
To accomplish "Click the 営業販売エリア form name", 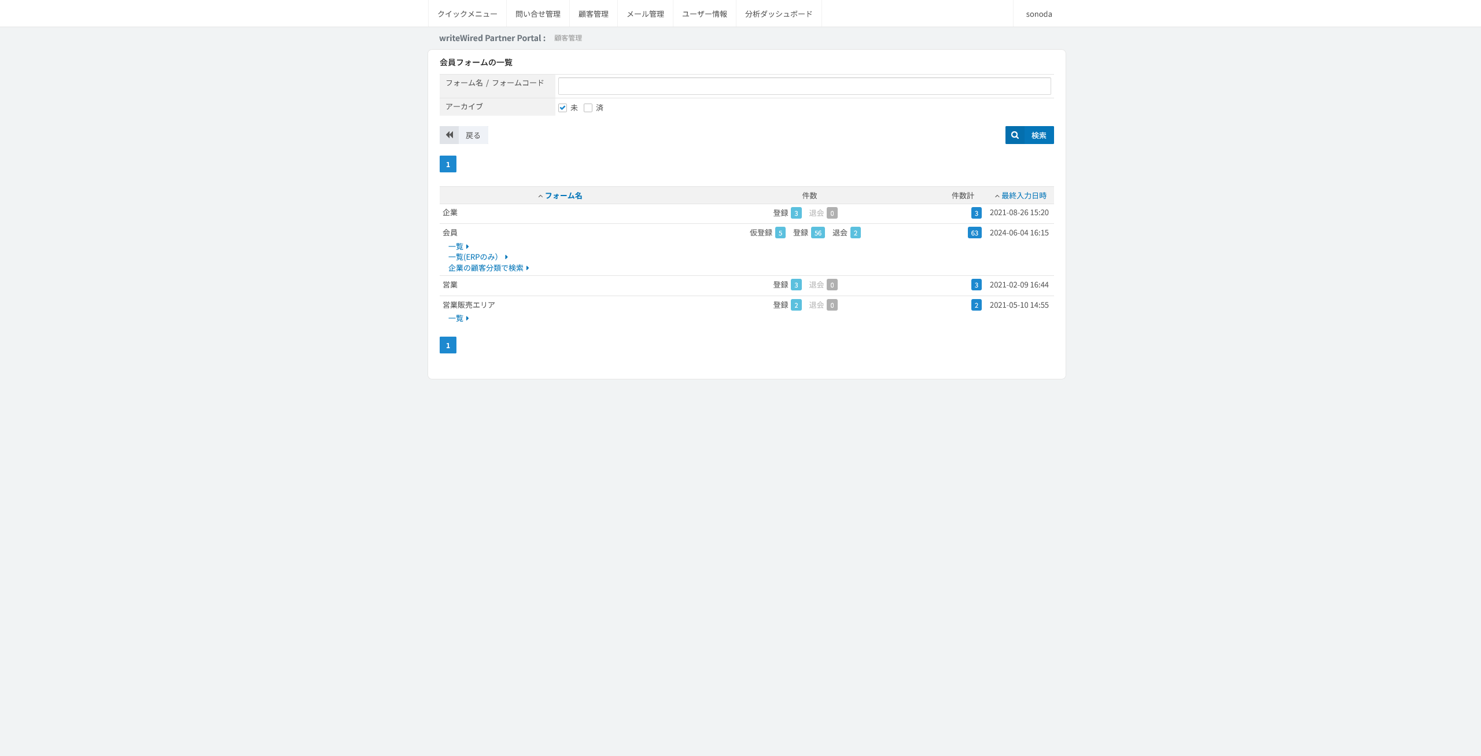I will [x=469, y=305].
